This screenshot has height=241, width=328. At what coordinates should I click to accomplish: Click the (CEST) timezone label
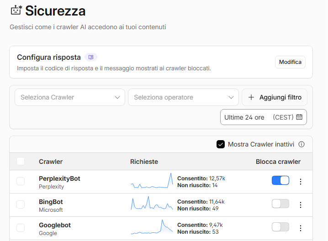(283, 117)
